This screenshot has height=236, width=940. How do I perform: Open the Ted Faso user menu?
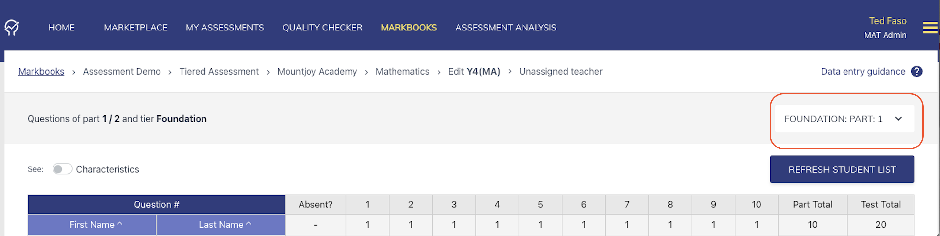point(887,21)
